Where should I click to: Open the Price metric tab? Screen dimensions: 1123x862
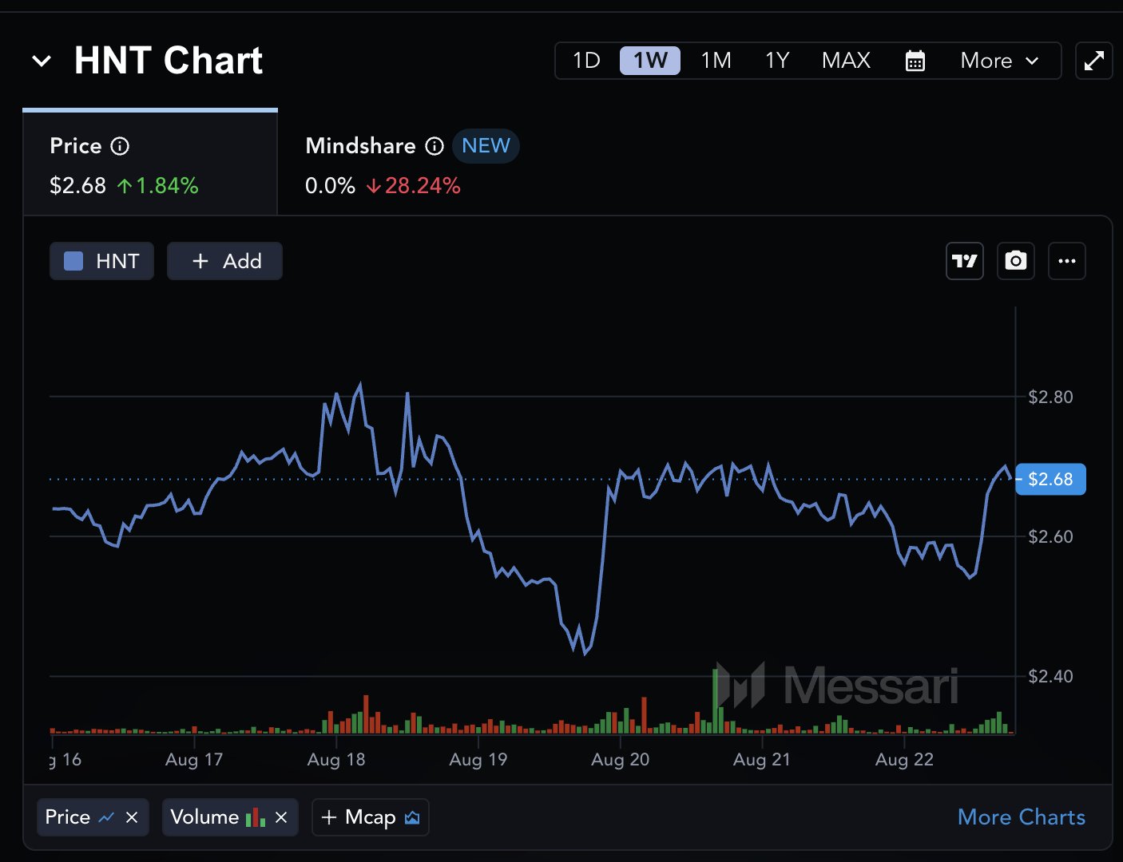coord(150,163)
